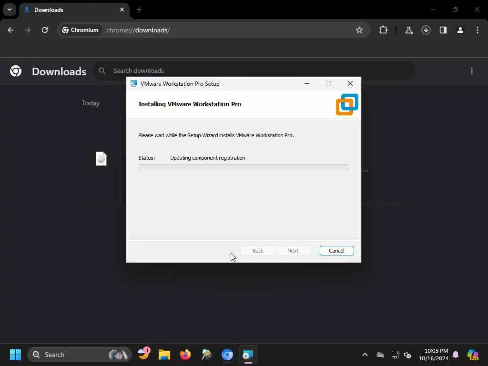Open the notification bell in the tray
The height and width of the screenshot is (366, 488).
coord(456,355)
